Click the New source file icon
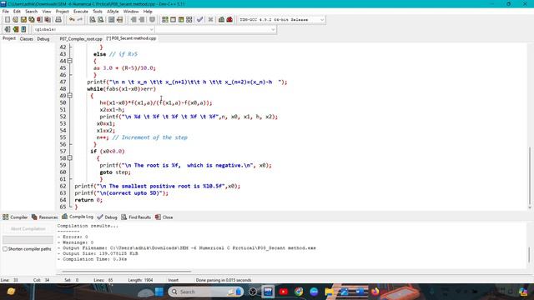Image resolution: width=534 pixels, height=300 pixels. pyautogui.click(x=8, y=20)
